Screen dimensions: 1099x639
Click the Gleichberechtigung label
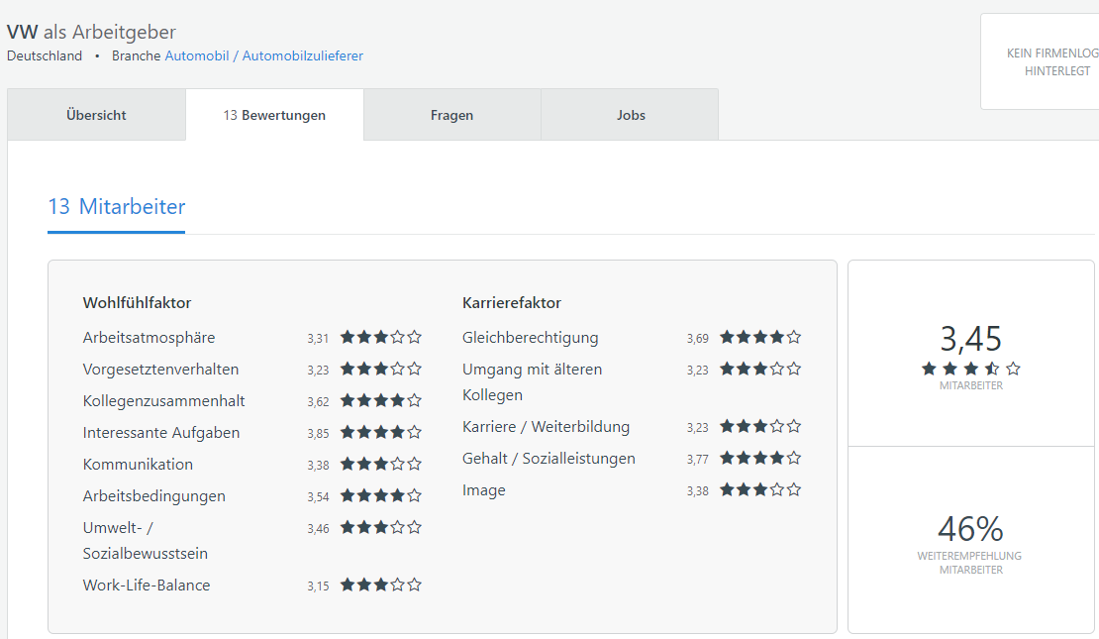point(530,338)
